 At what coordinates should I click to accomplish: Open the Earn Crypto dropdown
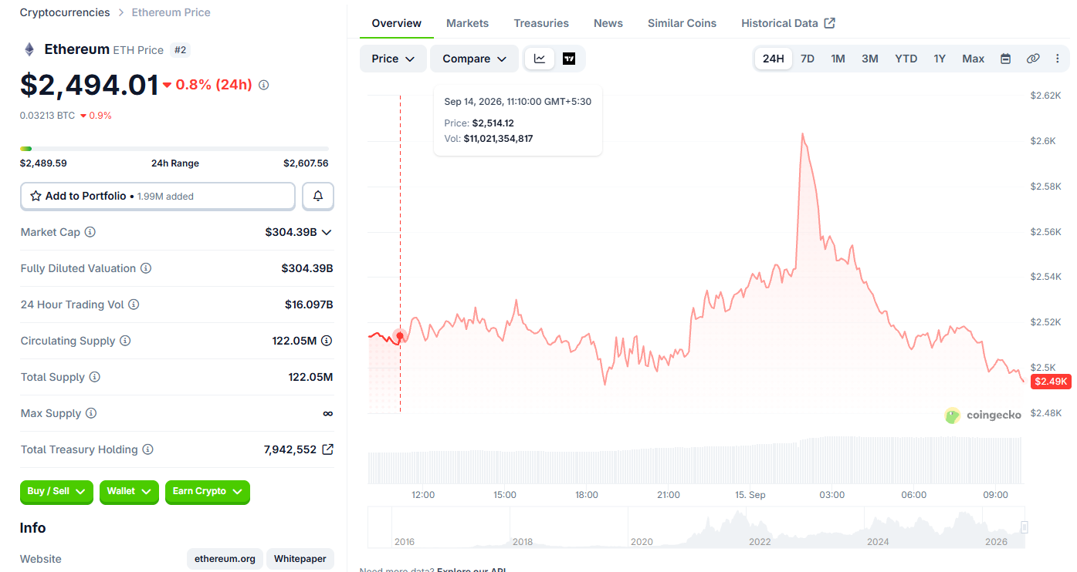pyautogui.click(x=208, y=492)
